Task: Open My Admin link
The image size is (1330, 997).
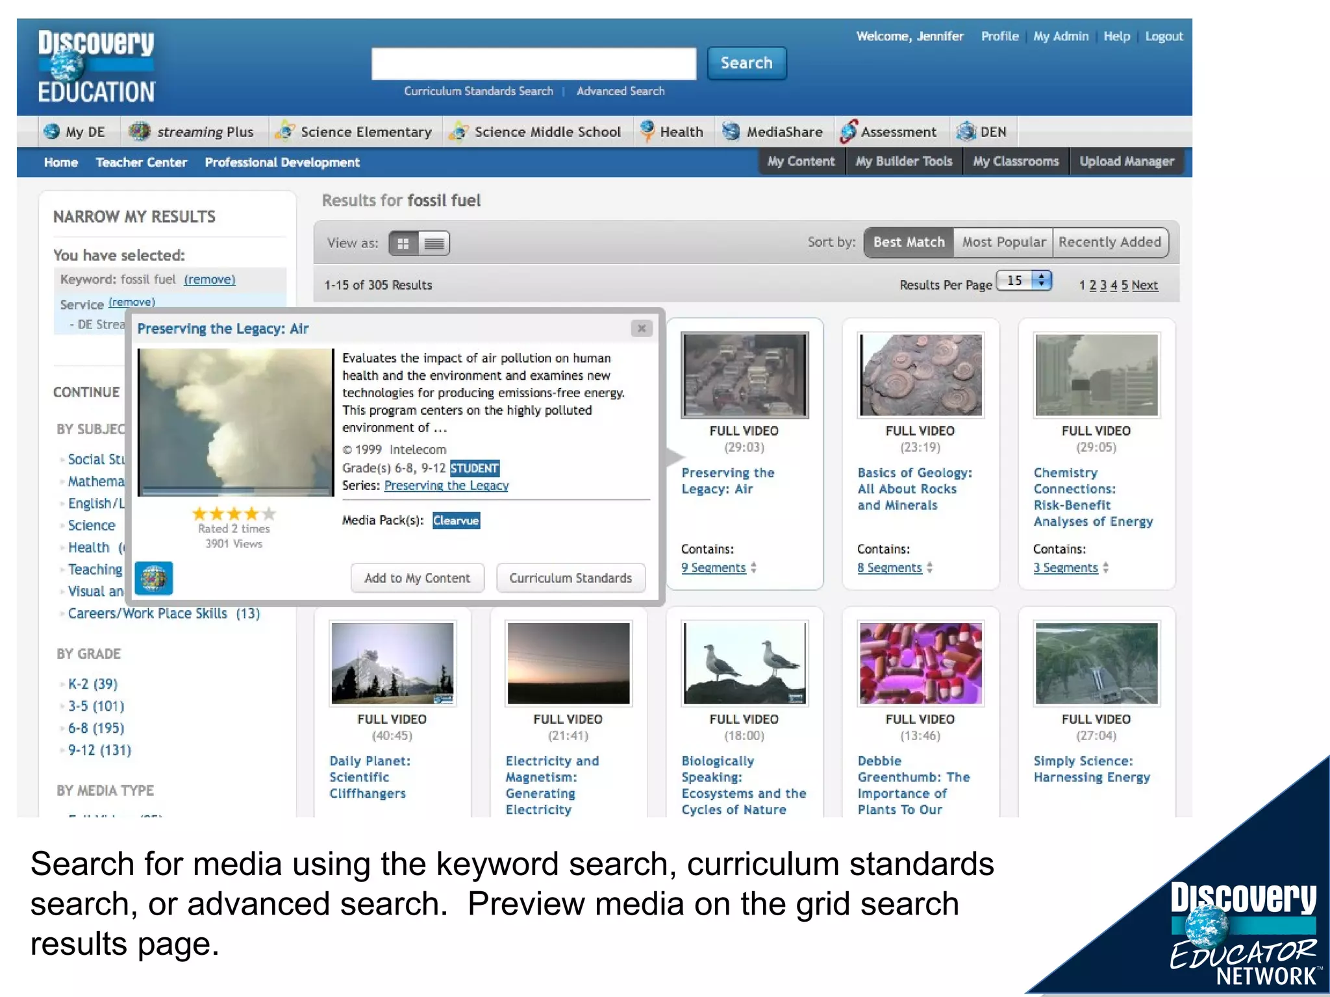Action: point(1060,36)
